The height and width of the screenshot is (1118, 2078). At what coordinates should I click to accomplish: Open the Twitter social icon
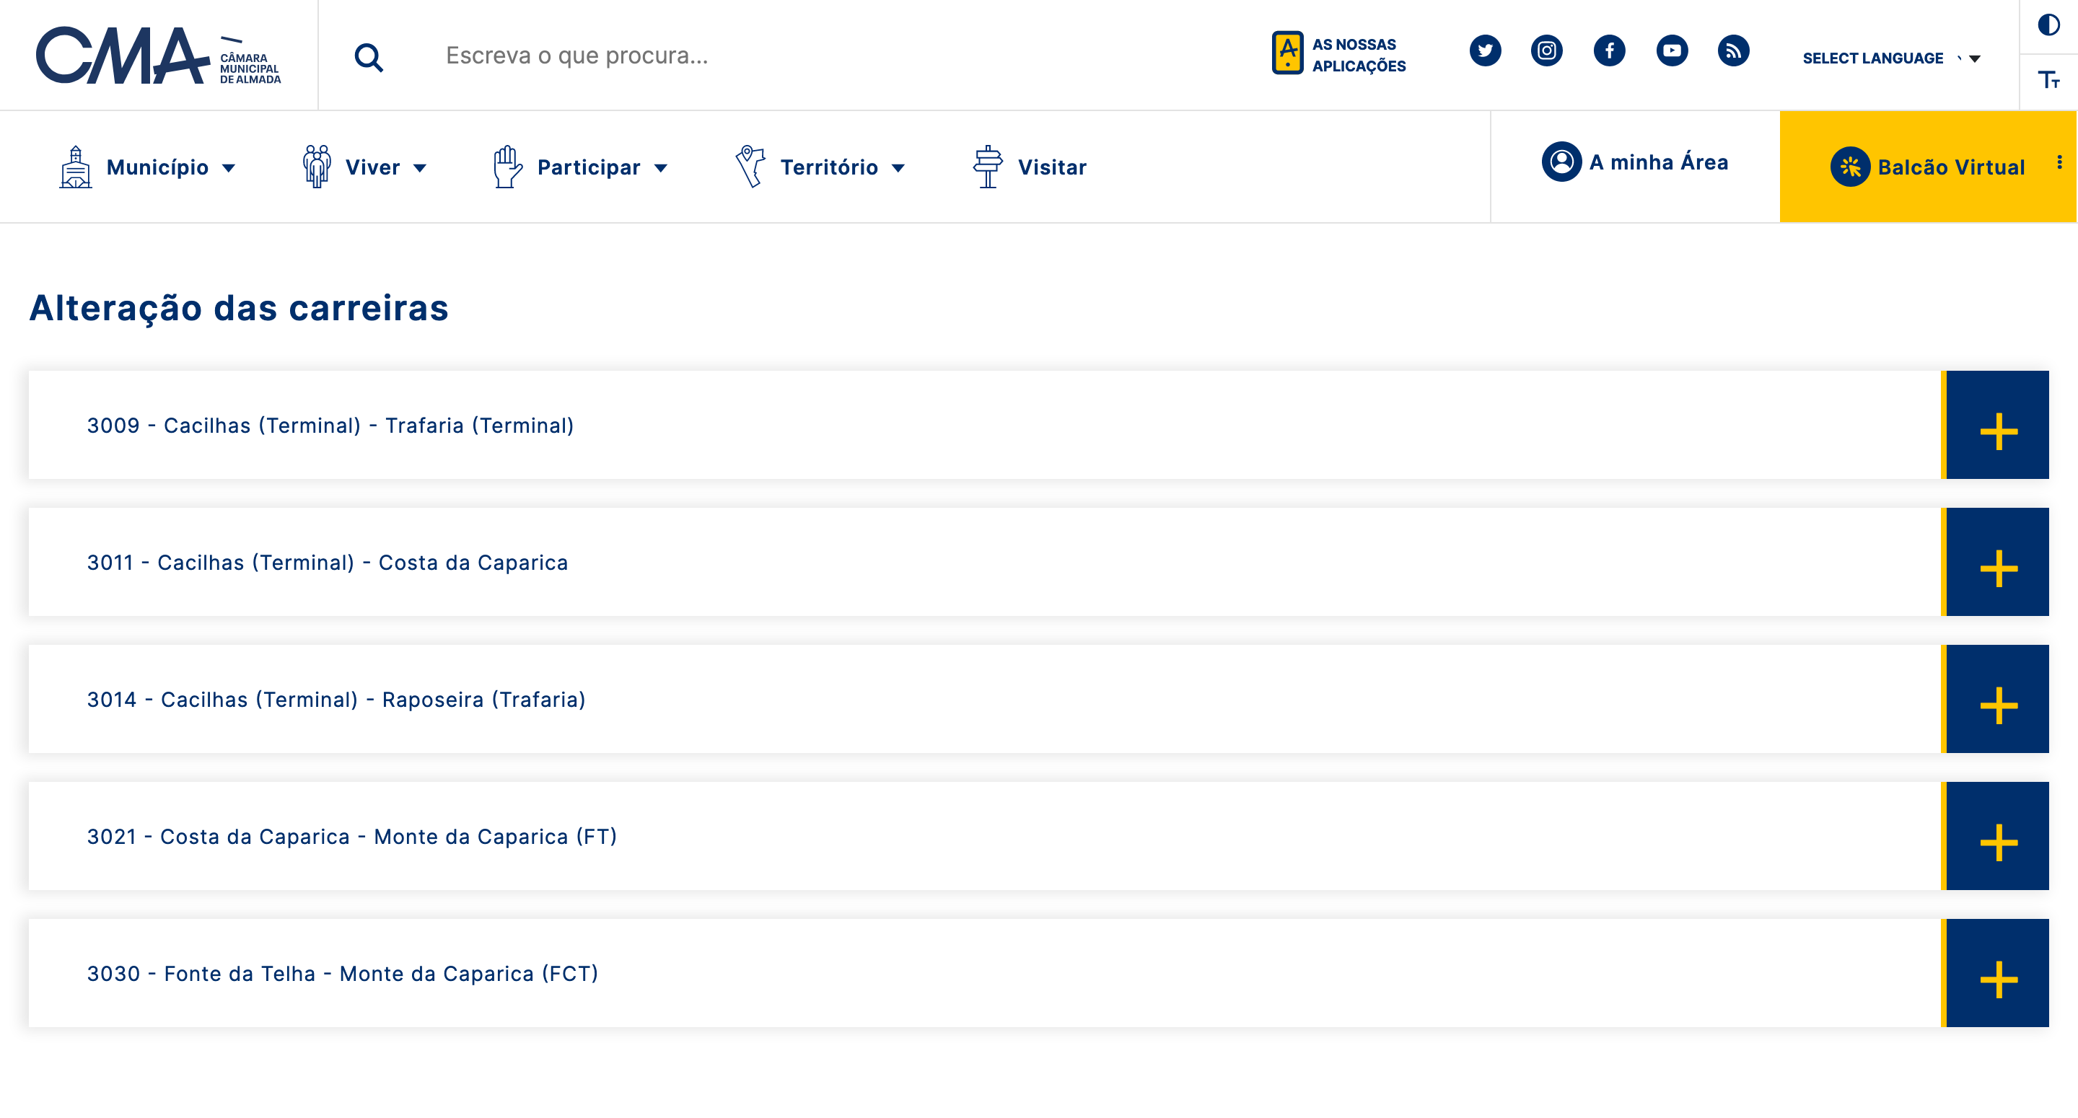[1485, 50]
